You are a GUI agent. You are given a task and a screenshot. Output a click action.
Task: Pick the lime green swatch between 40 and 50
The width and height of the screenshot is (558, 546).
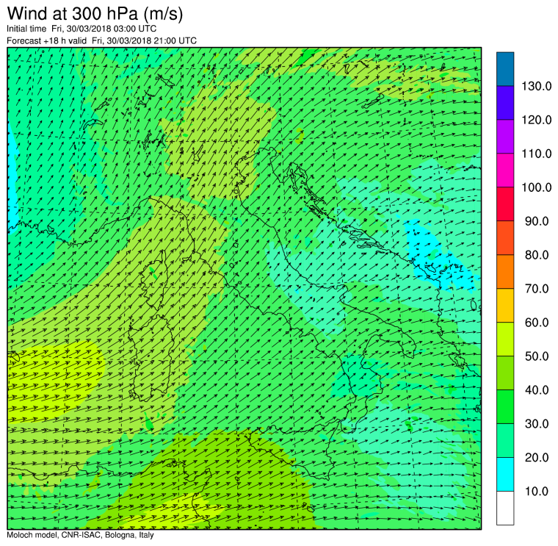click(x=505, y=373)
